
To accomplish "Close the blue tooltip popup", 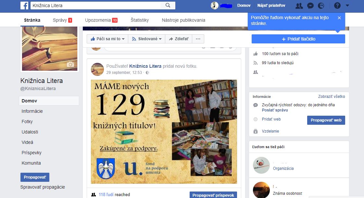I will coord(339,18).
